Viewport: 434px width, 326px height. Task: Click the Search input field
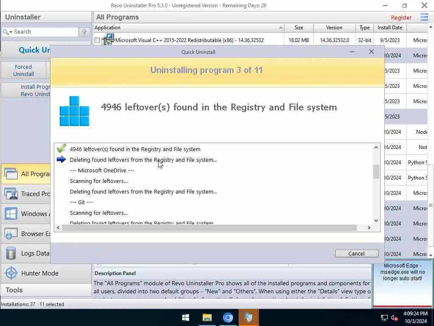pos(46,31)
